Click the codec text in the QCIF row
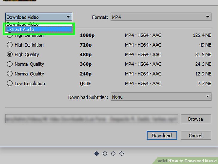The image size is (218, 164). click(x=143, y=84)
